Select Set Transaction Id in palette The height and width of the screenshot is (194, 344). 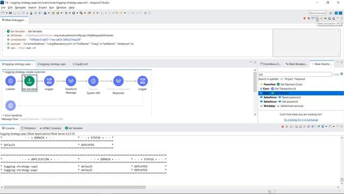pyautogui.click(x=278, y=88)
